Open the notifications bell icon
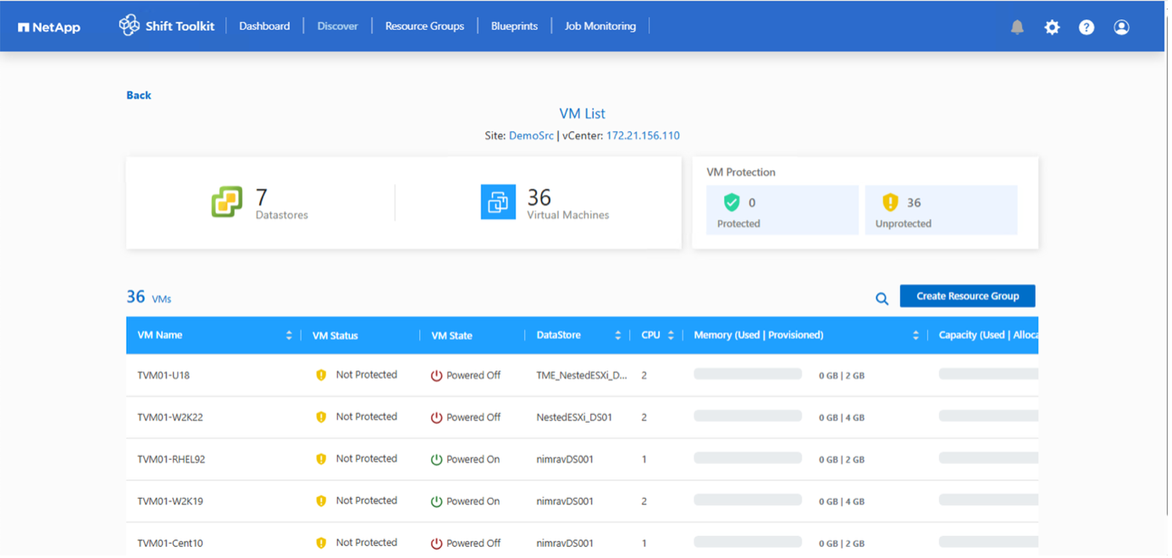The image size is (1172, 558). [x=1017, y=27]
